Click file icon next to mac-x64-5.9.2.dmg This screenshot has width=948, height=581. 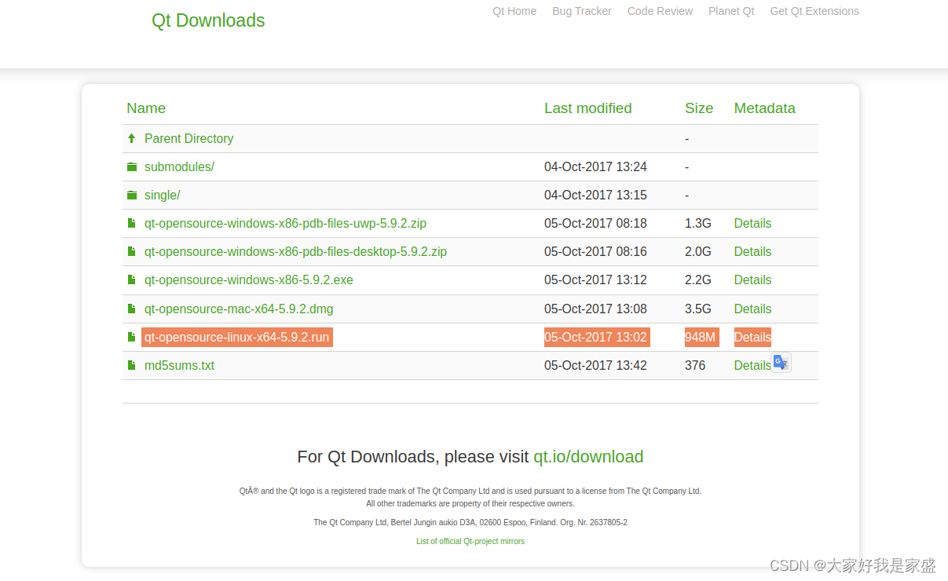132,309
